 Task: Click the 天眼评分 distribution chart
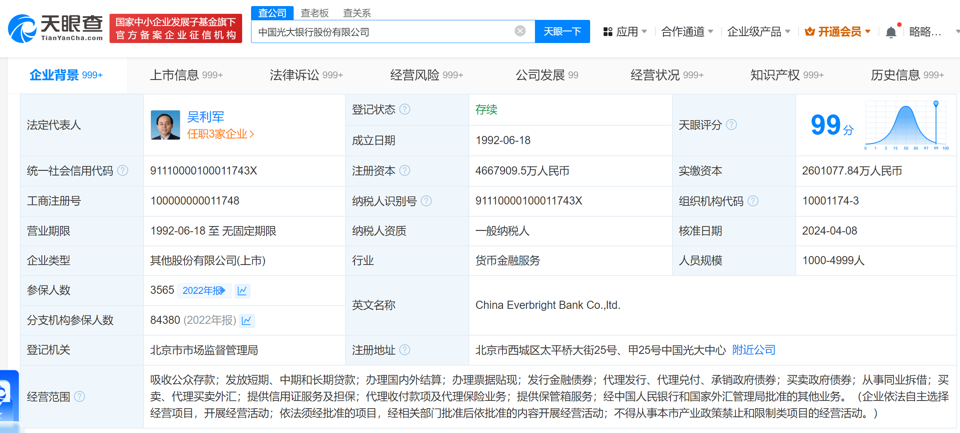(x=907, y=125)
